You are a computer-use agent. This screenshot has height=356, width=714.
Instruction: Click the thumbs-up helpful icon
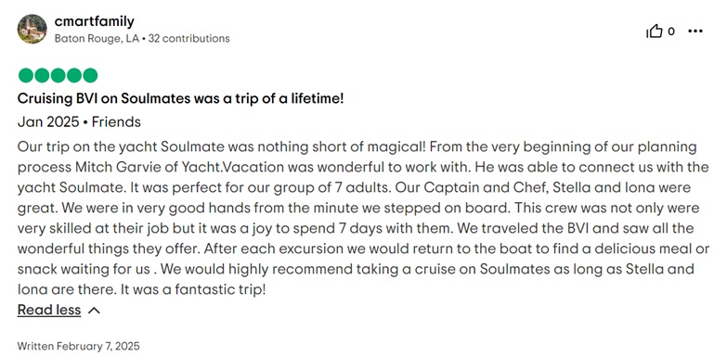[655, 32]
